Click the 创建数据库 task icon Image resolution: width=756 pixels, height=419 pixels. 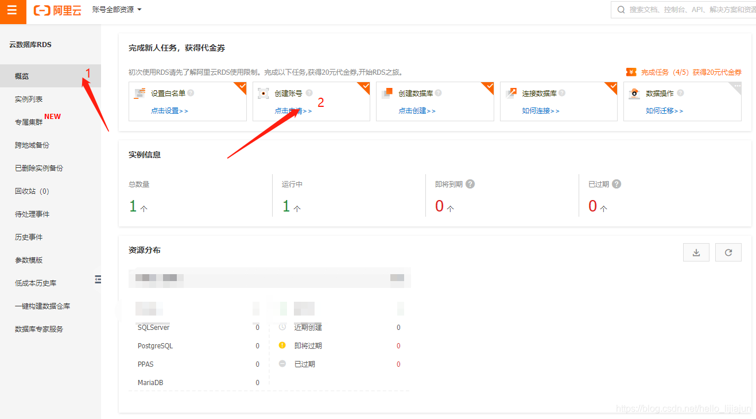[x=387, y=93]
